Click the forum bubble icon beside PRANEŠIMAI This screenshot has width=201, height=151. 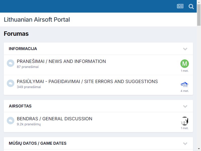click(x=11, y=63)
